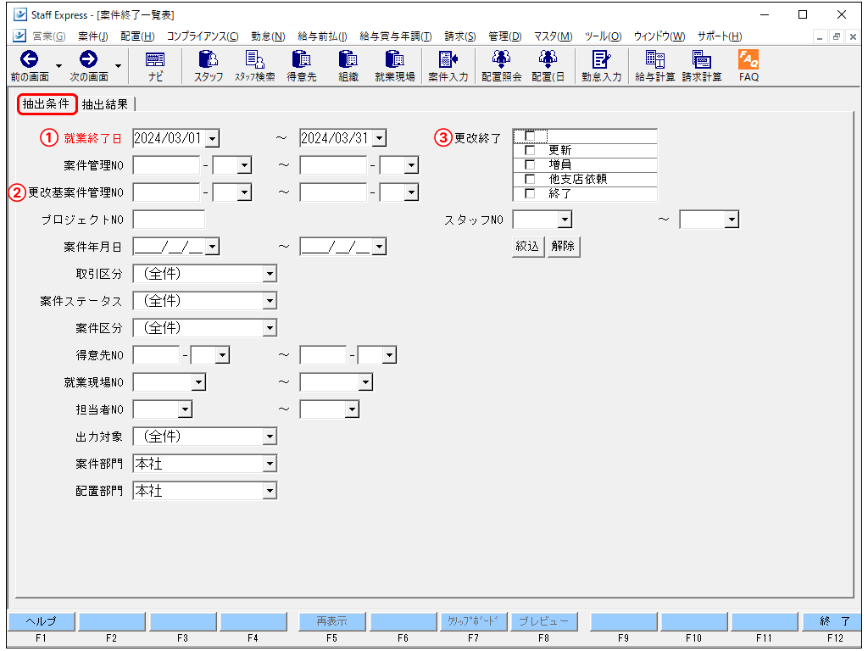The width and height of the screenshot is (868, 651).
Task: Open 就業終了日 start date picker
Action: (x=213, y=138)
